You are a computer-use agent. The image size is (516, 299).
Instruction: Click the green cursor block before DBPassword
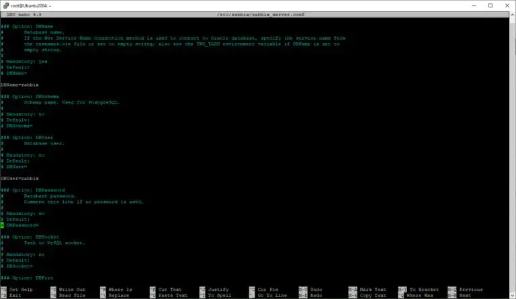(x=2, y=225)
